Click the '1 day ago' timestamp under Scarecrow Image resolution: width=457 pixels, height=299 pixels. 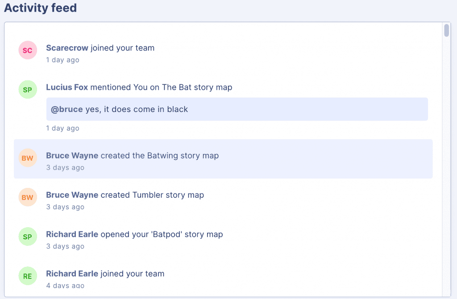tap(62, 60)
